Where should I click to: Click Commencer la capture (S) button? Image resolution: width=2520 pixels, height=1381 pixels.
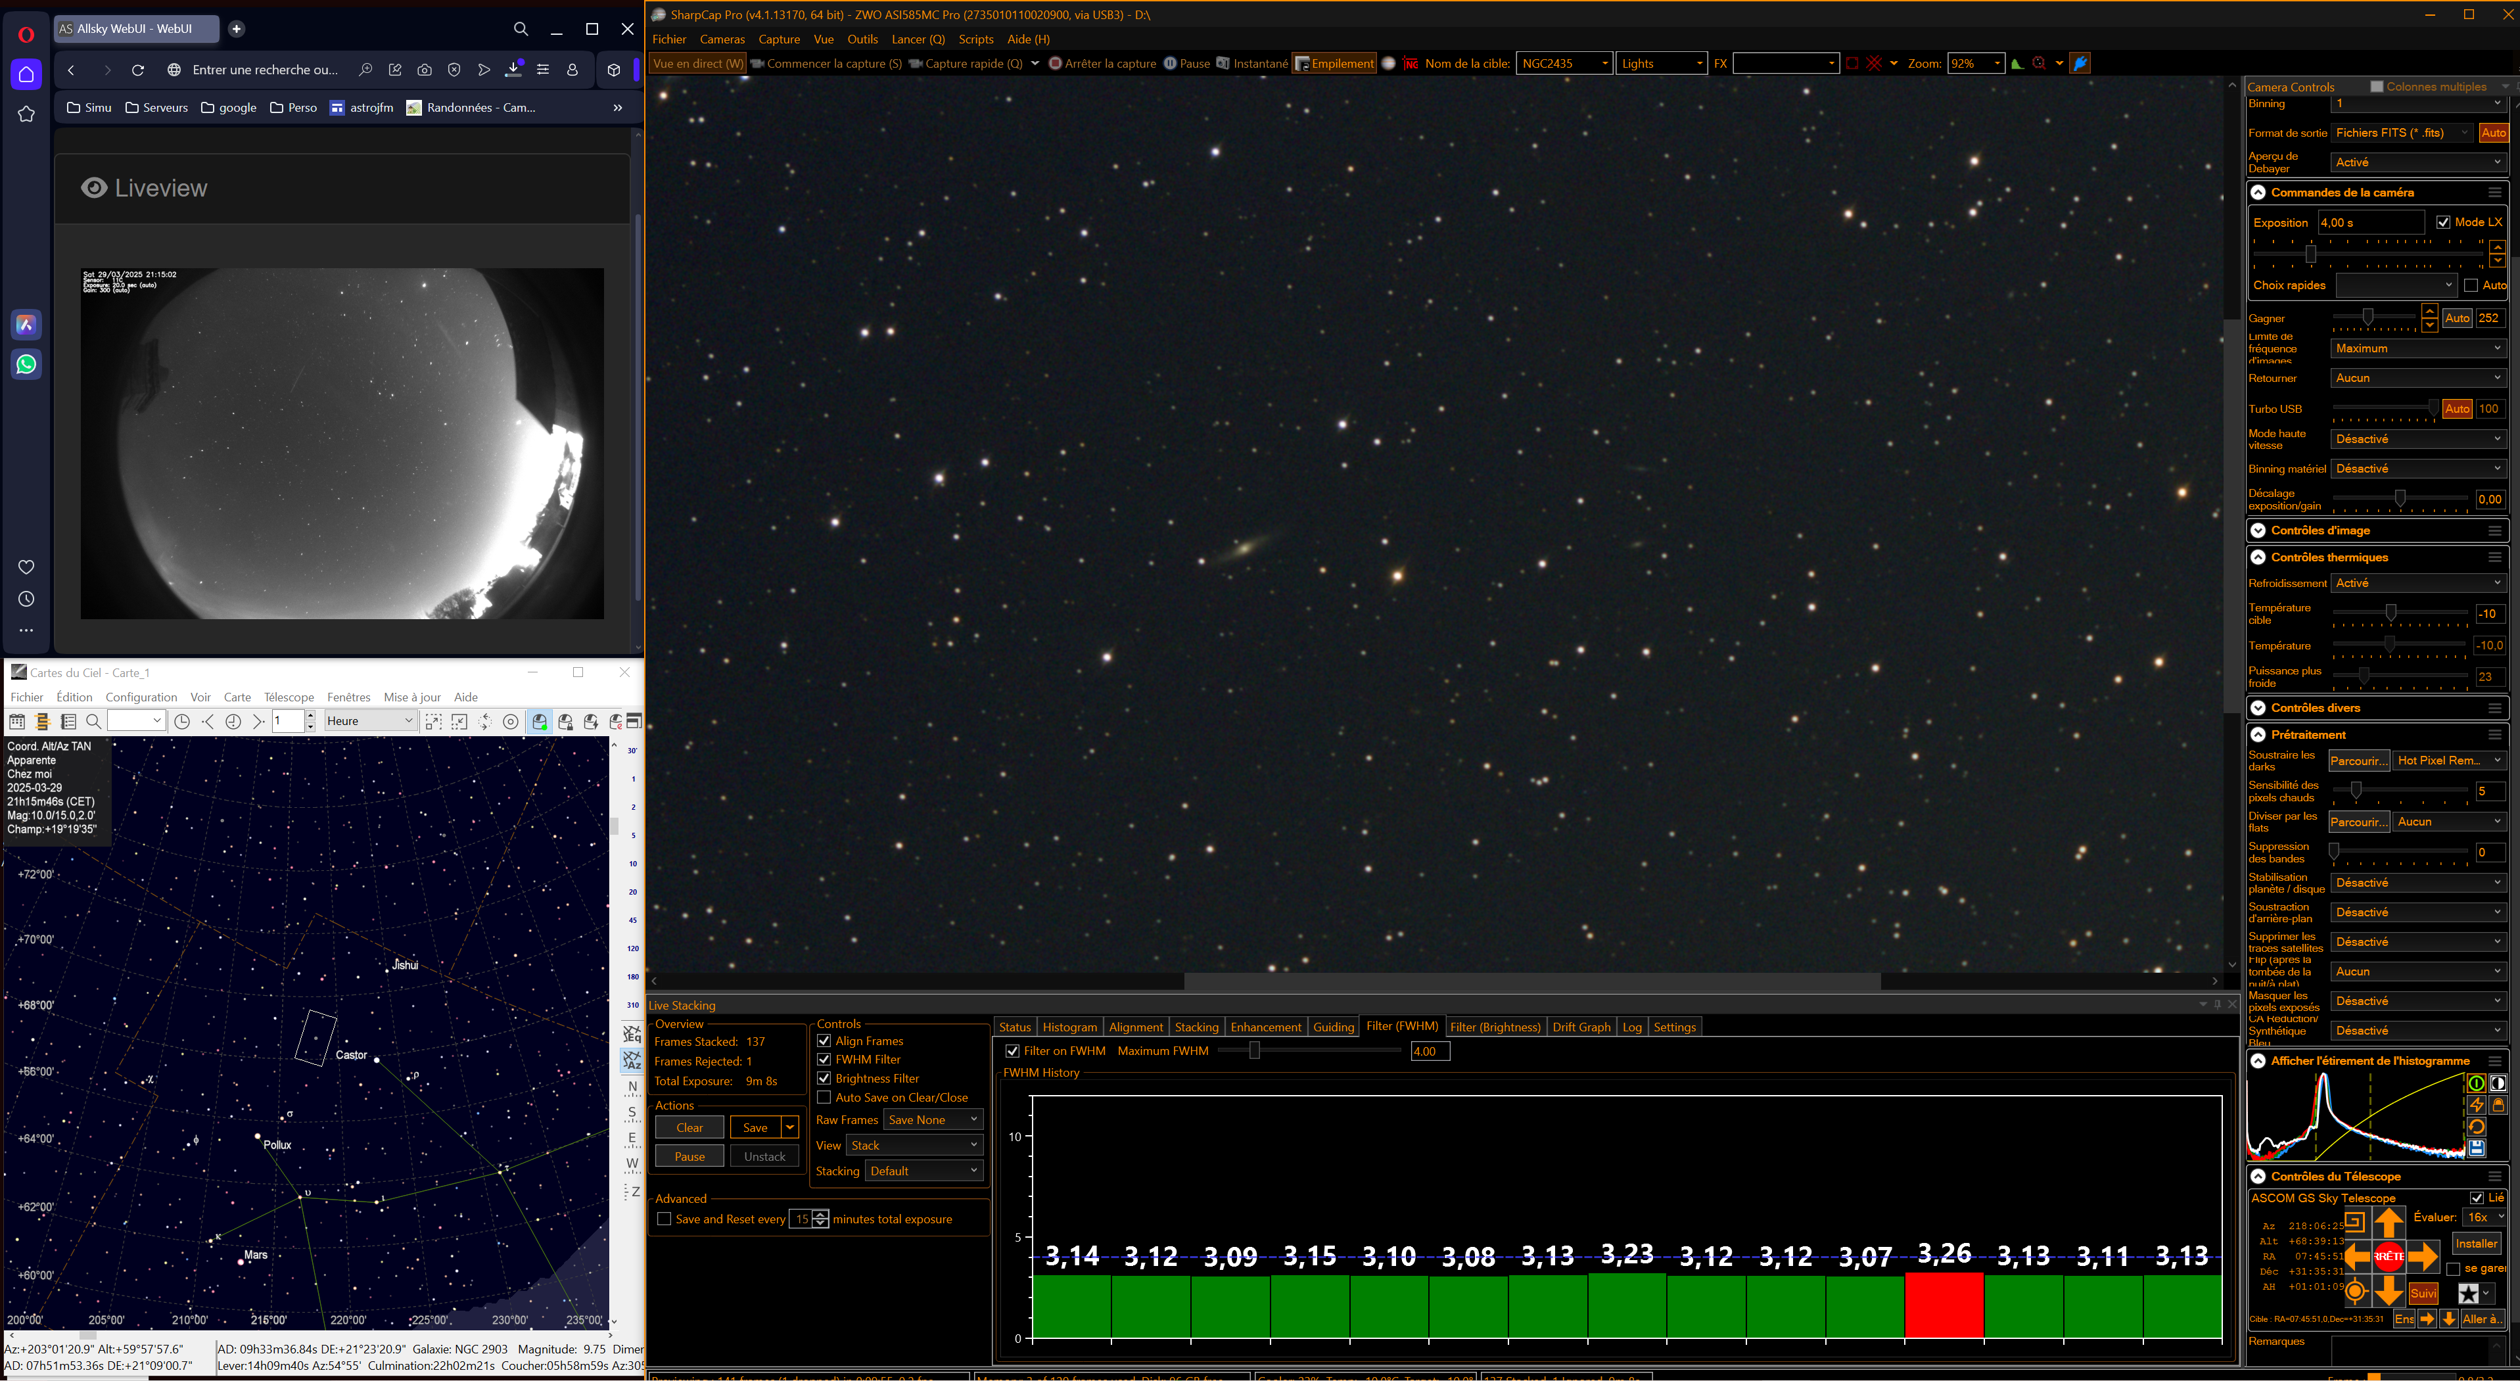[827, 64]
